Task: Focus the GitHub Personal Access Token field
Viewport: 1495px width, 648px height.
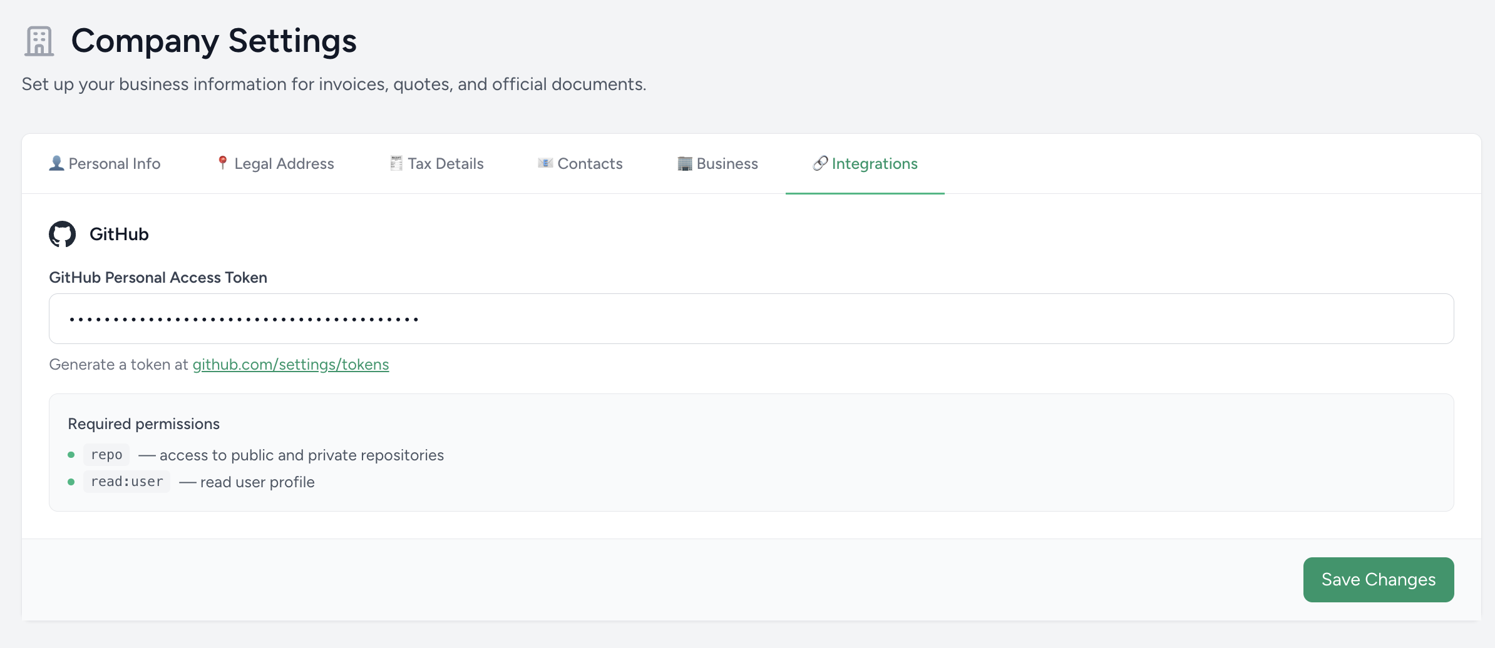Action: point(751,319)
